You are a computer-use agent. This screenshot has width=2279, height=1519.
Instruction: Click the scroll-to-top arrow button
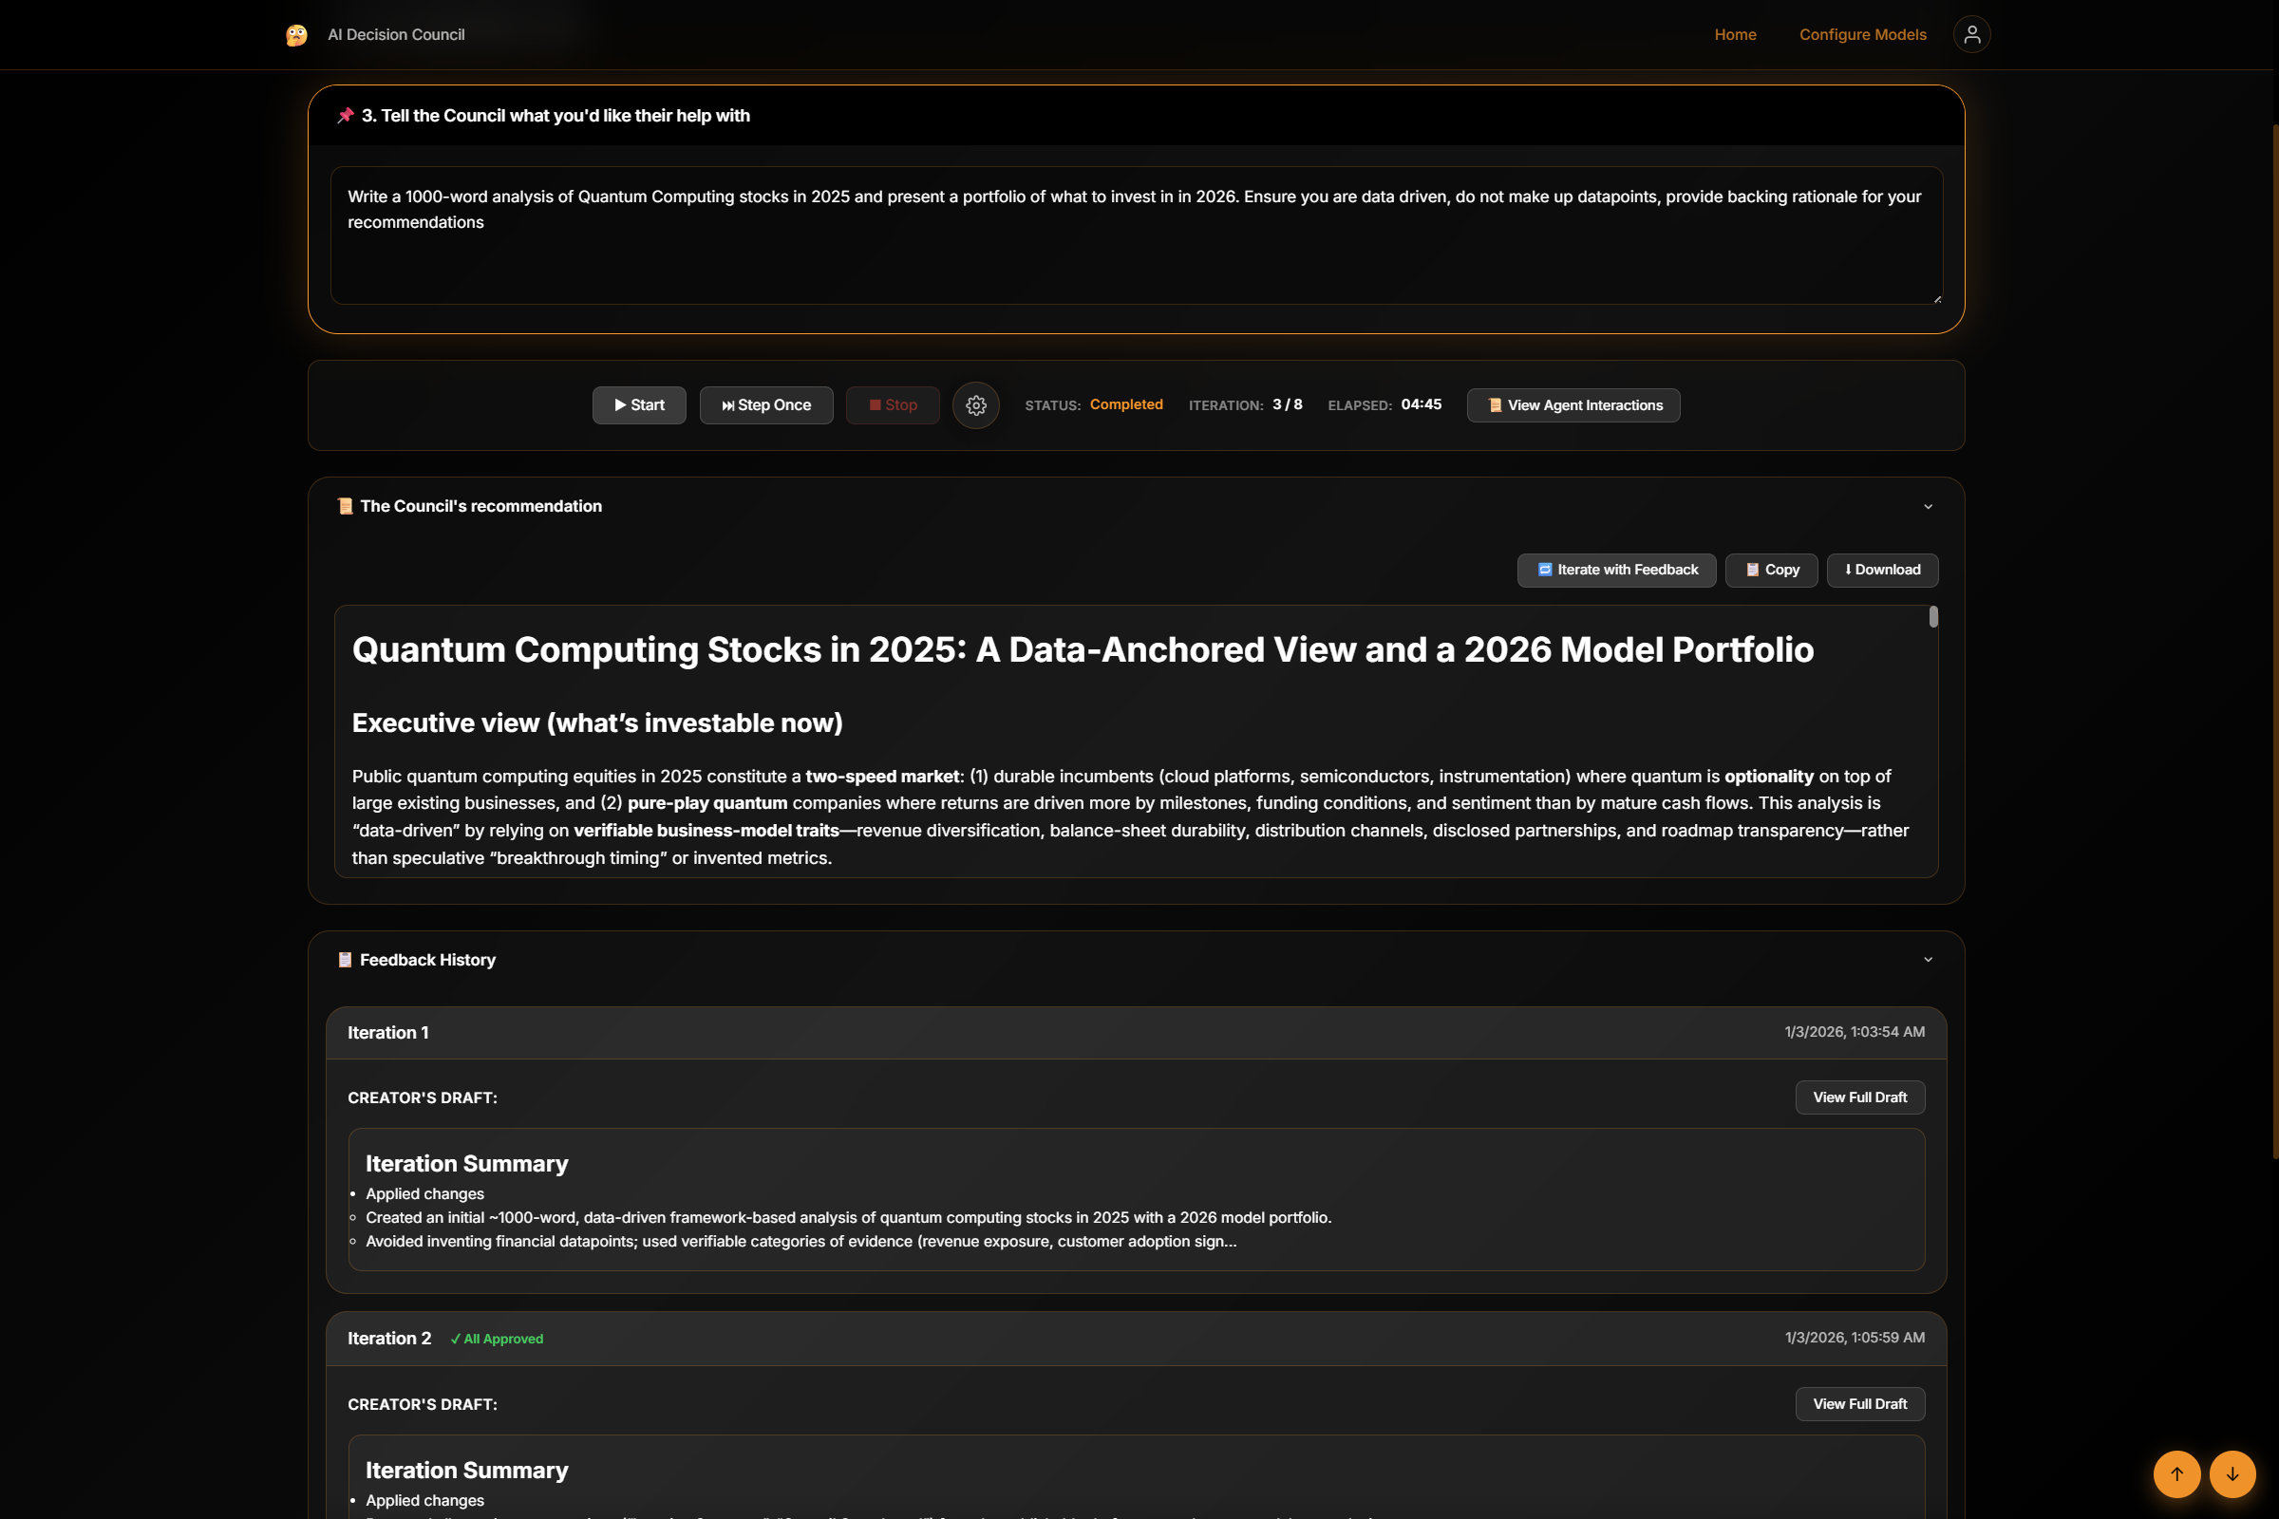point(2176,1473)
